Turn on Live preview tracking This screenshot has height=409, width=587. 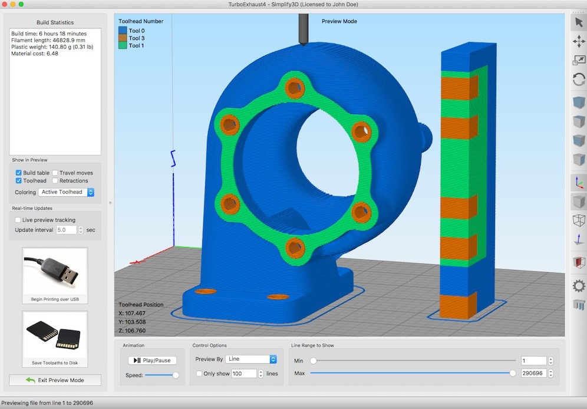click(18, 219)
